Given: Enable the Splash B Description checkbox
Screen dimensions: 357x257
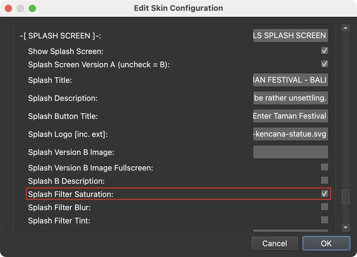Looking at the screenshot, I should coord(324,180).
